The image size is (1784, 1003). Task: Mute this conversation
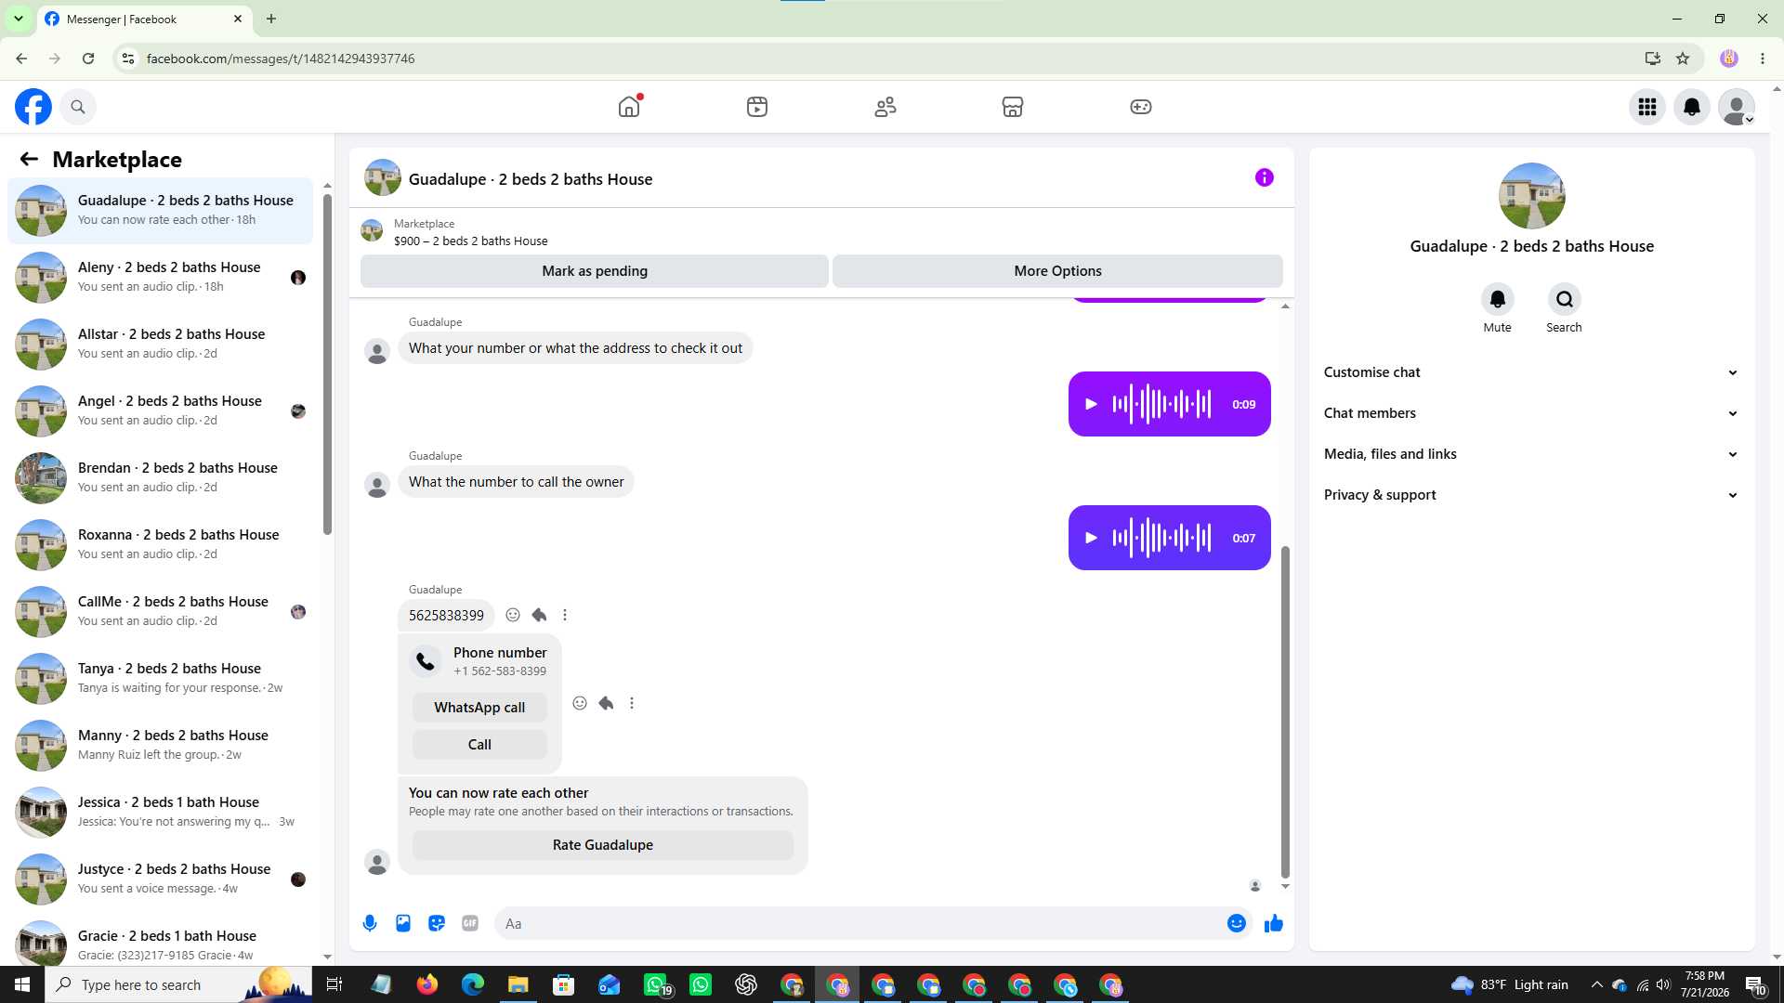point(1498,299)
